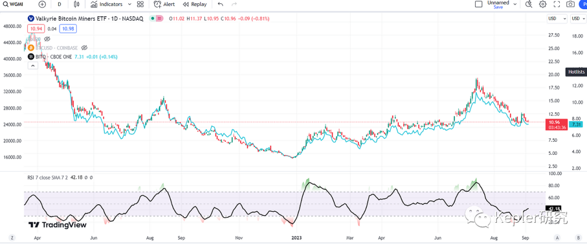Screen dimensions: 587x245
Task: Show the hidden first indicator eye icon
Action: click(x=47, y=39)
